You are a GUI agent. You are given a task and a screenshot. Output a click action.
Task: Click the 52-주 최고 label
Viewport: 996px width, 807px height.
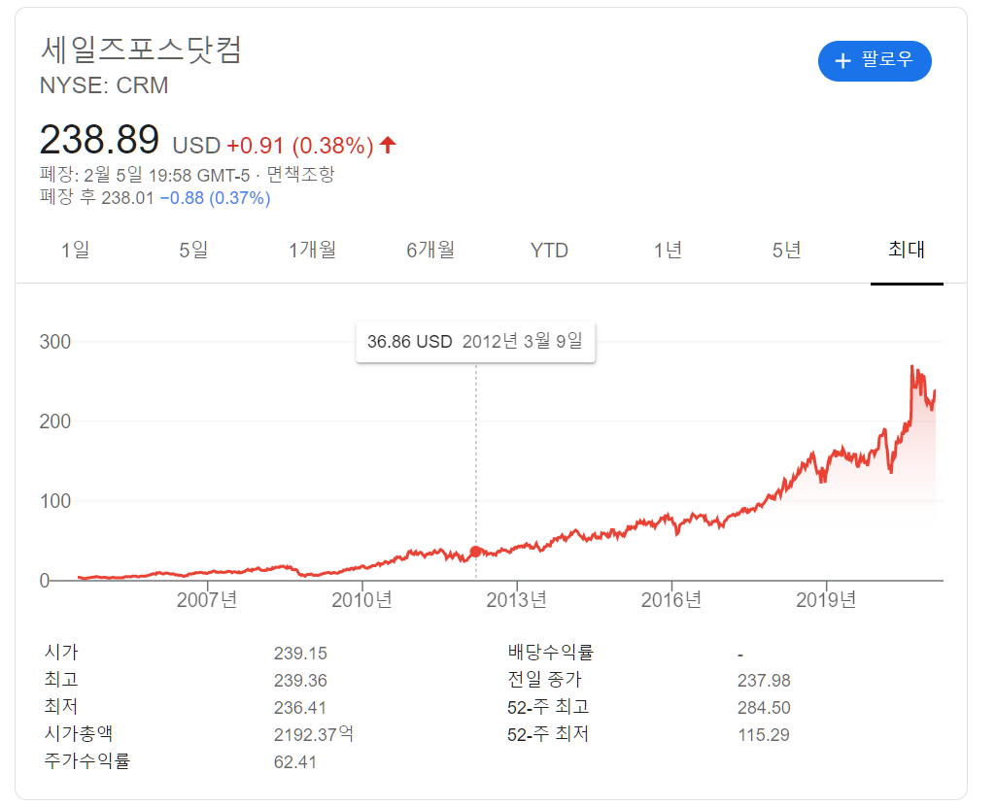pyautogui.click(x=548, y=707)
